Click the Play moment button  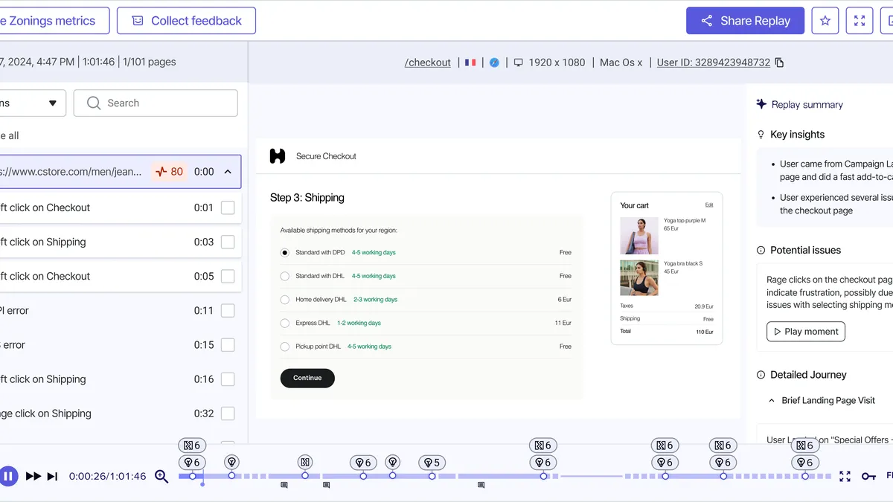[x=806, y=332]
